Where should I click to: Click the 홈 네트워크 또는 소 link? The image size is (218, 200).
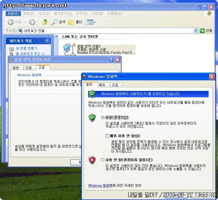point(30,54)
